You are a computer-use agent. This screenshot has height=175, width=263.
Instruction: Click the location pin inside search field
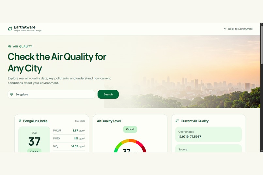point(11,94)
